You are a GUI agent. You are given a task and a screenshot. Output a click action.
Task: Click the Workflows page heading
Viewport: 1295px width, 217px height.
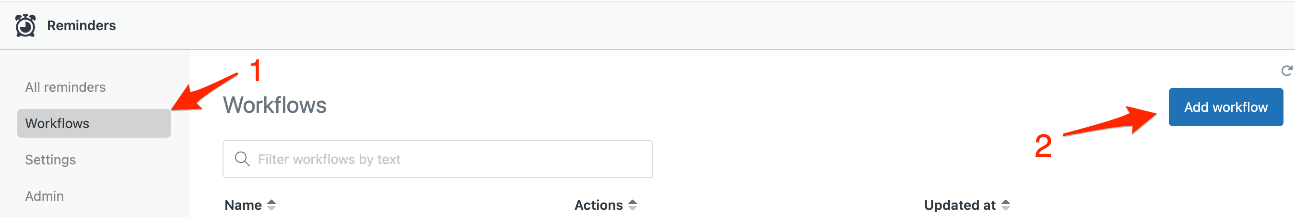coord(275,105)
